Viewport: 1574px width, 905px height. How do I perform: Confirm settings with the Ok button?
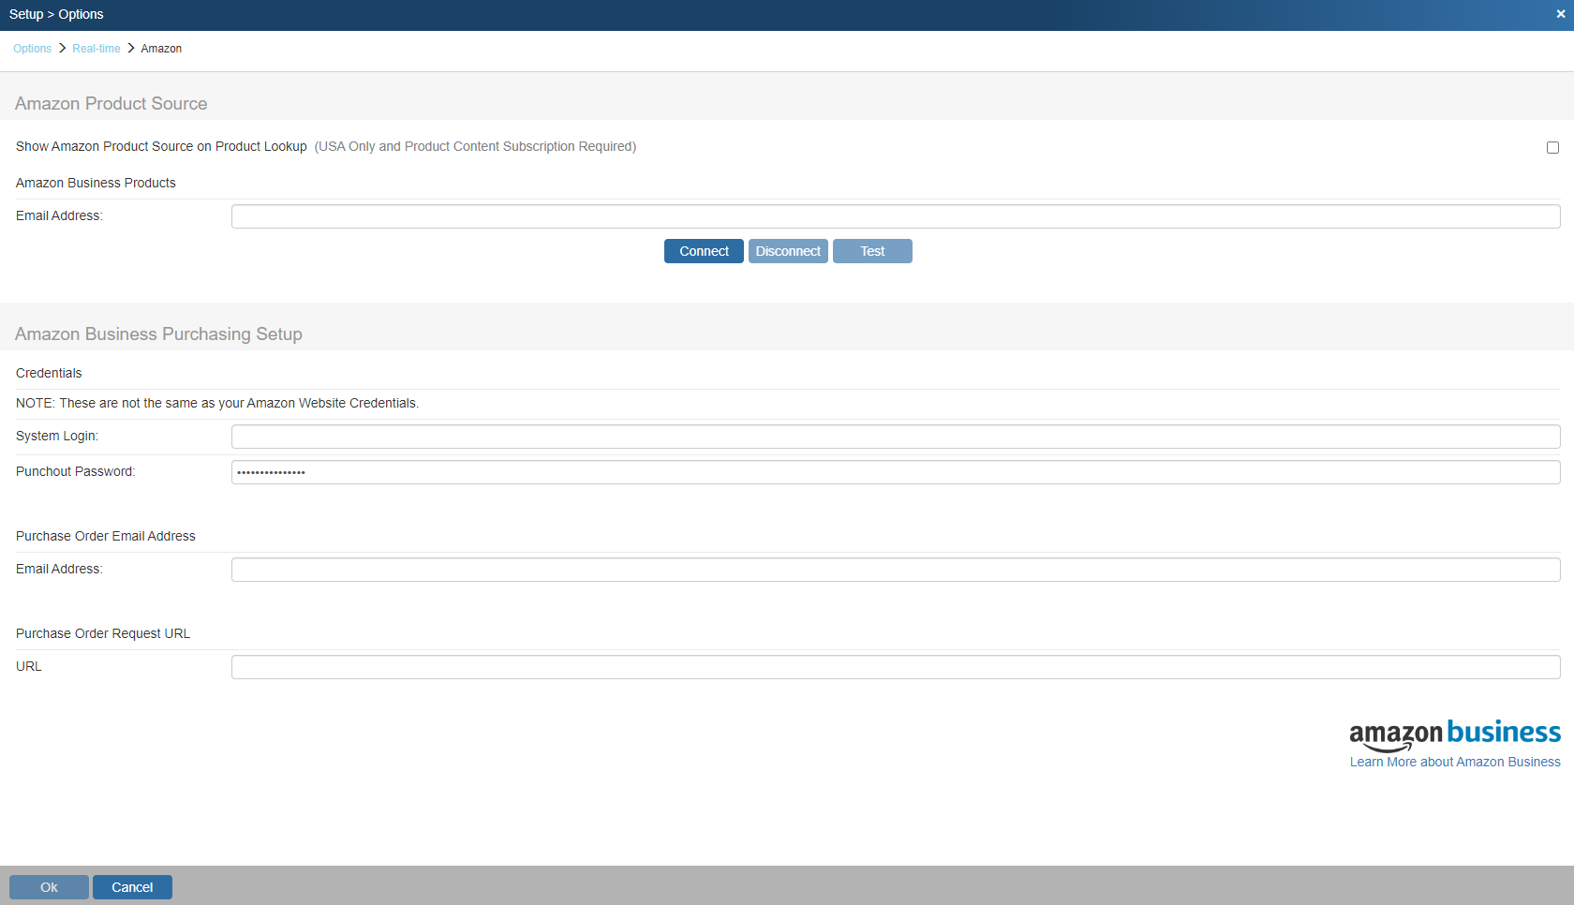pyautogui.click(x=49, y=887)
